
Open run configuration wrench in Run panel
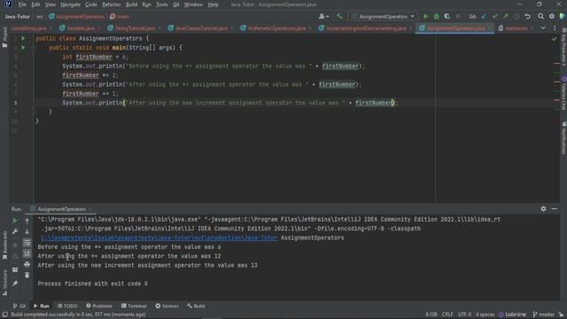[15, 231]
